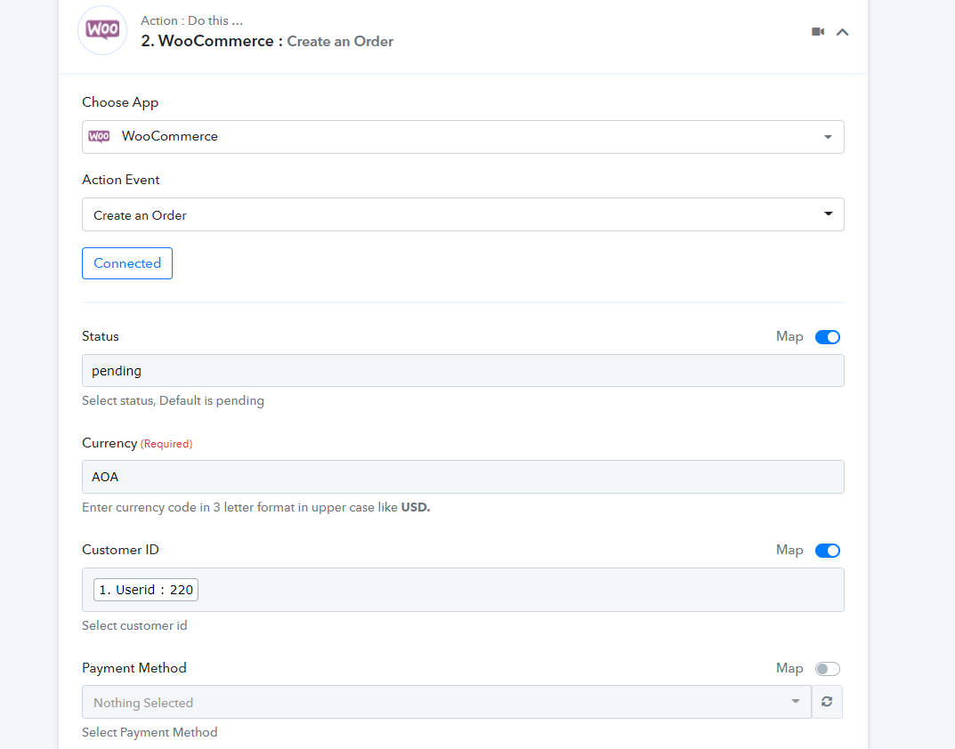Click the 'Select customer id' hint text

click(134, 625)
